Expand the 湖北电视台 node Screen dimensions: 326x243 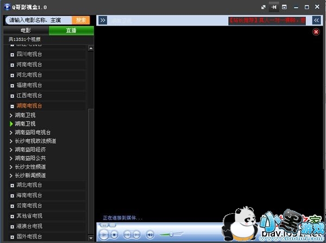[x=12, y=185]
